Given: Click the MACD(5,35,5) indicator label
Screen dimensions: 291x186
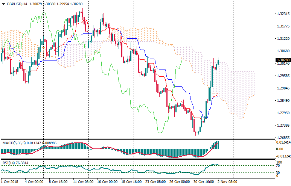Looking at the screenshot, I should [x=15, y=143].
